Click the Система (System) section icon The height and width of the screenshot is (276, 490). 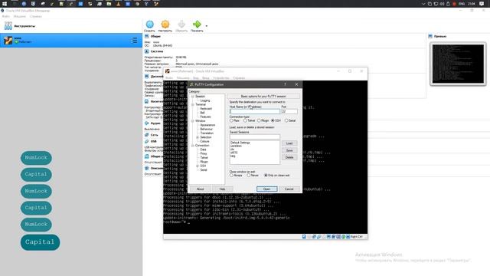tap(146, 51)
